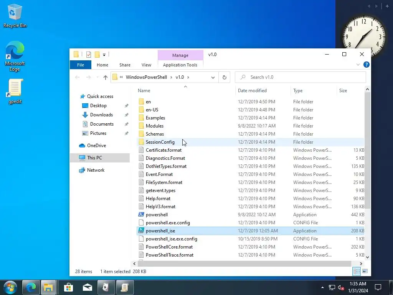
Task: Select the Modules folder icon
Action: [x=141, y=126]
